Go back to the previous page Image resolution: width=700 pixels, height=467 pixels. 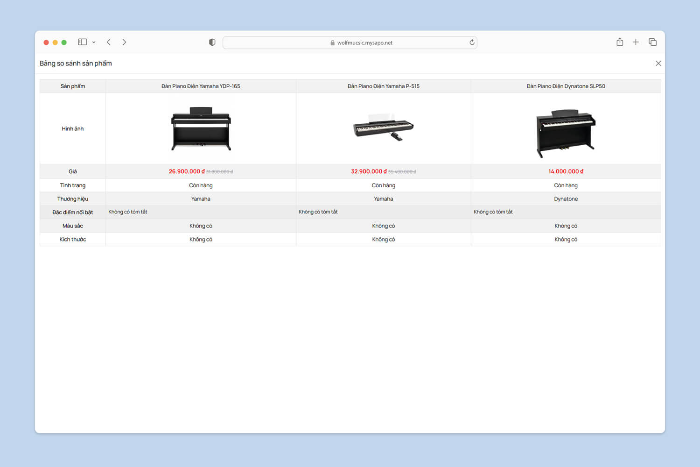pos(109,42)
